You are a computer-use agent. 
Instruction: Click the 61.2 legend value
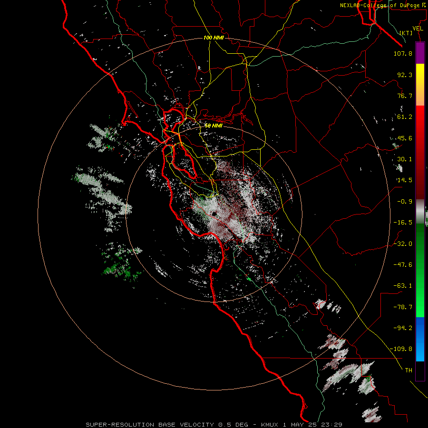pos(405,117)
